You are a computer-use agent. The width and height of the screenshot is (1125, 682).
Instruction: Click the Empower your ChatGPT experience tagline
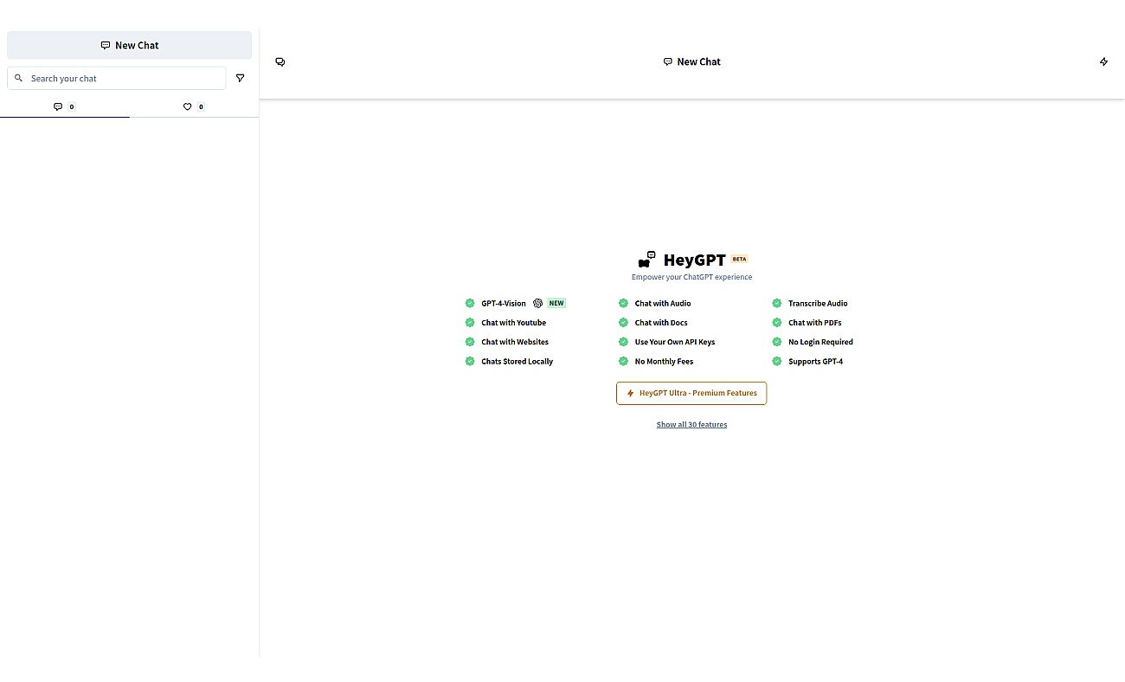click(691, 277)
